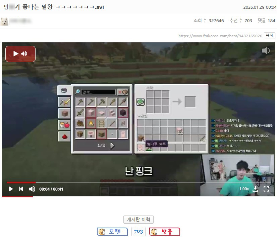Screen dimensions: 277x238
Task: Open the fmkorea.com/best post URL link
Action: (x=220, y=36)
